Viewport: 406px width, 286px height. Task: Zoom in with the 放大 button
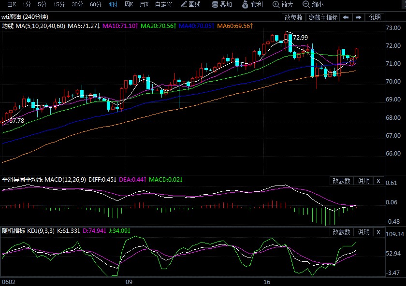click(x=283, y=5)
